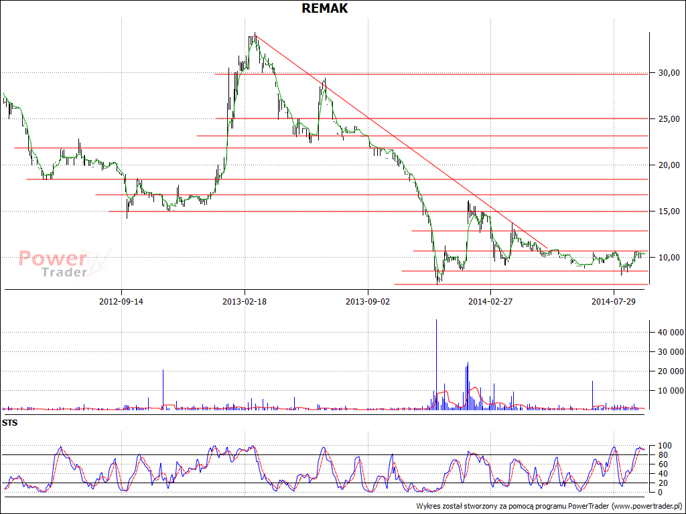Click the 60 level on STS axis
Image resolution: width=686 pixels, height=514 pixels.
click(x=663, y=464)
